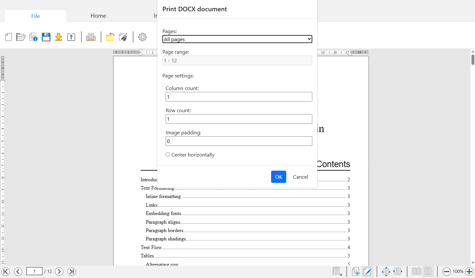Select the File tab
Screen dimensions: 475x278
(x=35, y=16)
